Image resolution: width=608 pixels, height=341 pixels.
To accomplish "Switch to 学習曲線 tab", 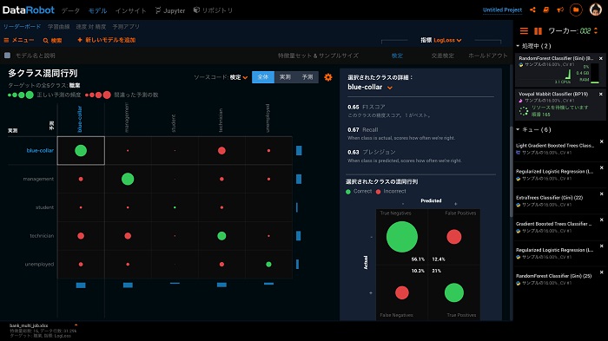I will coord(58,26).
